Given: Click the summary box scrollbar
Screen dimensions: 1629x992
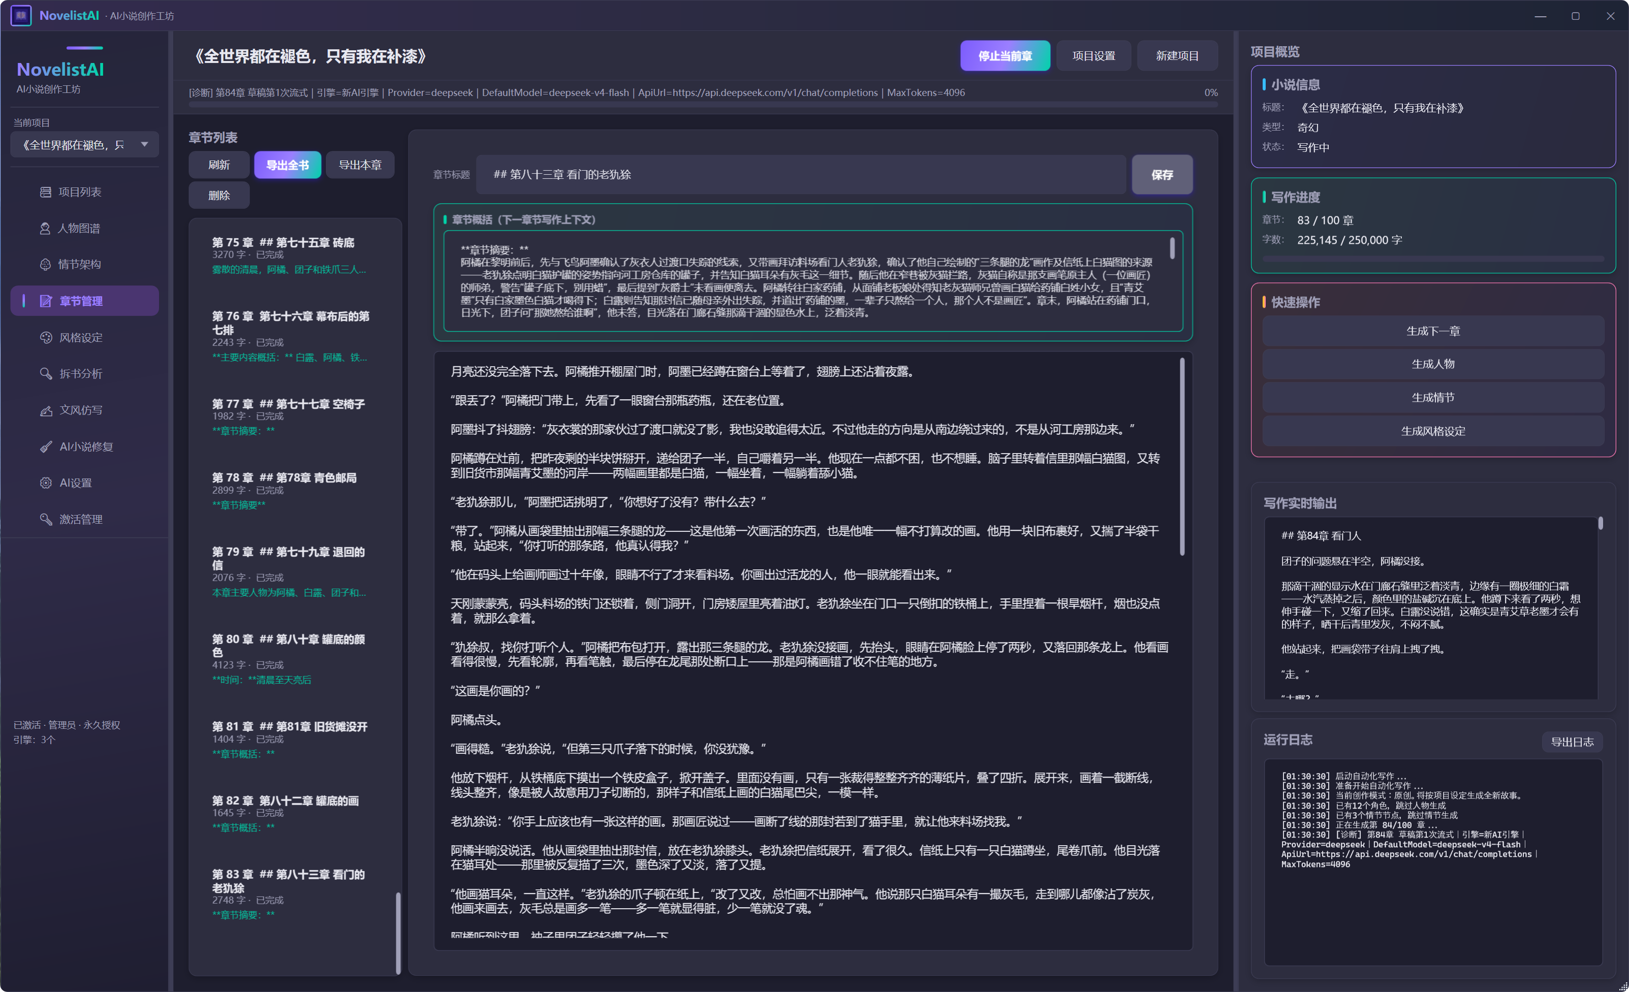Looking at the screenshot, I should pos(1172,248).
